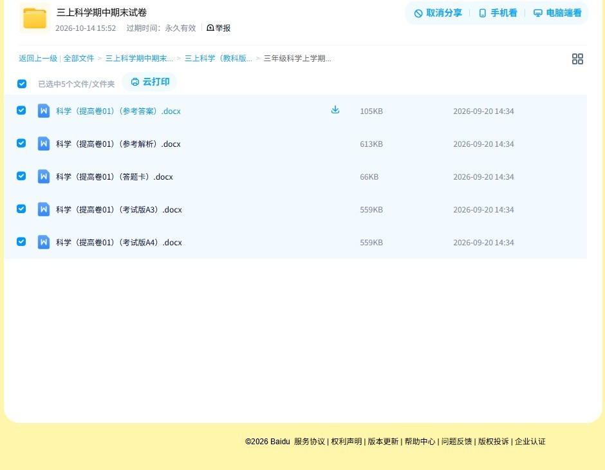Uncheck the 考试版A4 file checkbox

21,241
